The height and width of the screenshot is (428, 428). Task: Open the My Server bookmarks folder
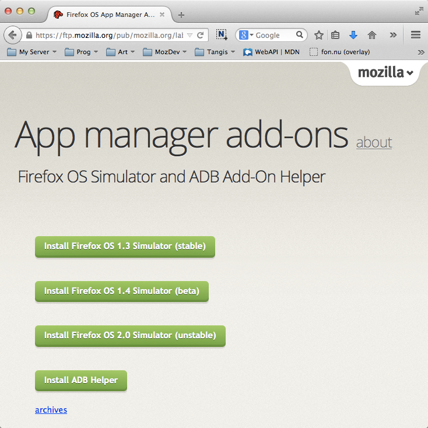(x=31, y=52)
